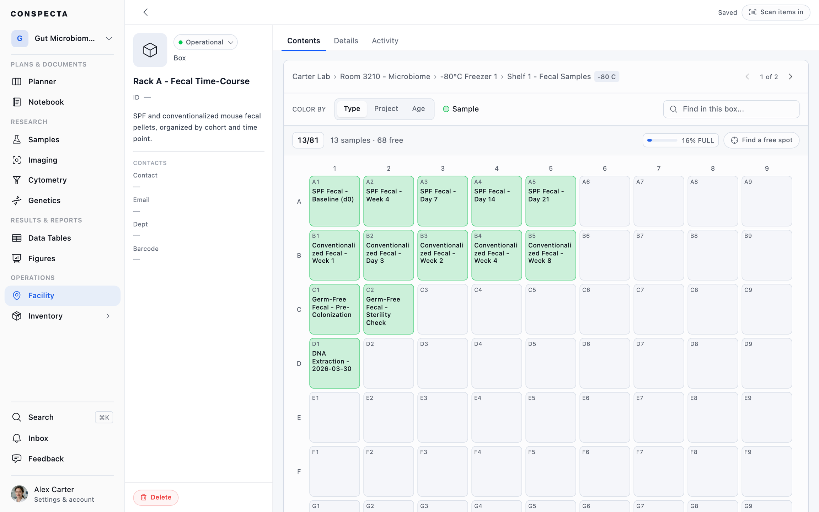Select Type in Color By toggle
Viewport: 819px width, 512px height.
[x=352, y=109]
